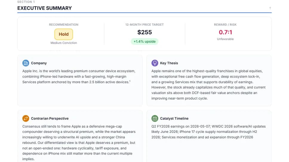Click the Unfavorable label under reward/risk

[225, 39]
